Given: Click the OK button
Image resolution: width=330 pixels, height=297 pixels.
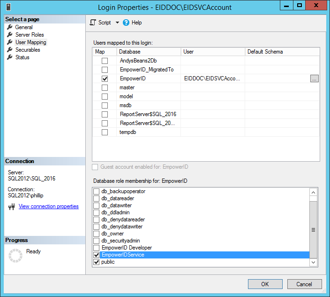Looking at the screenshot, I should (265, 284).
